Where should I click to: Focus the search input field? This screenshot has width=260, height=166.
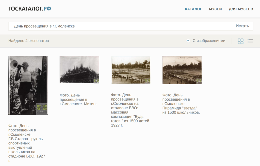(x=122, y=26)
